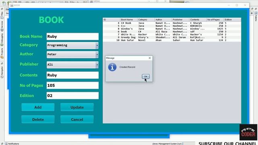Open the Publisher dropdown arrow
The image size is (258, 145).
point(97,65)
